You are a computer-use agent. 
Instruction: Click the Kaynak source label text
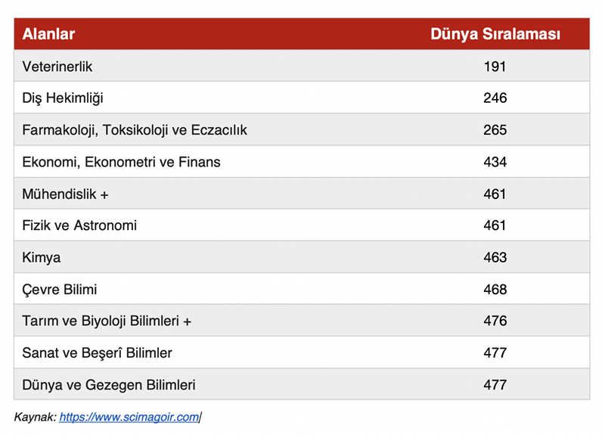coord(35,417)
